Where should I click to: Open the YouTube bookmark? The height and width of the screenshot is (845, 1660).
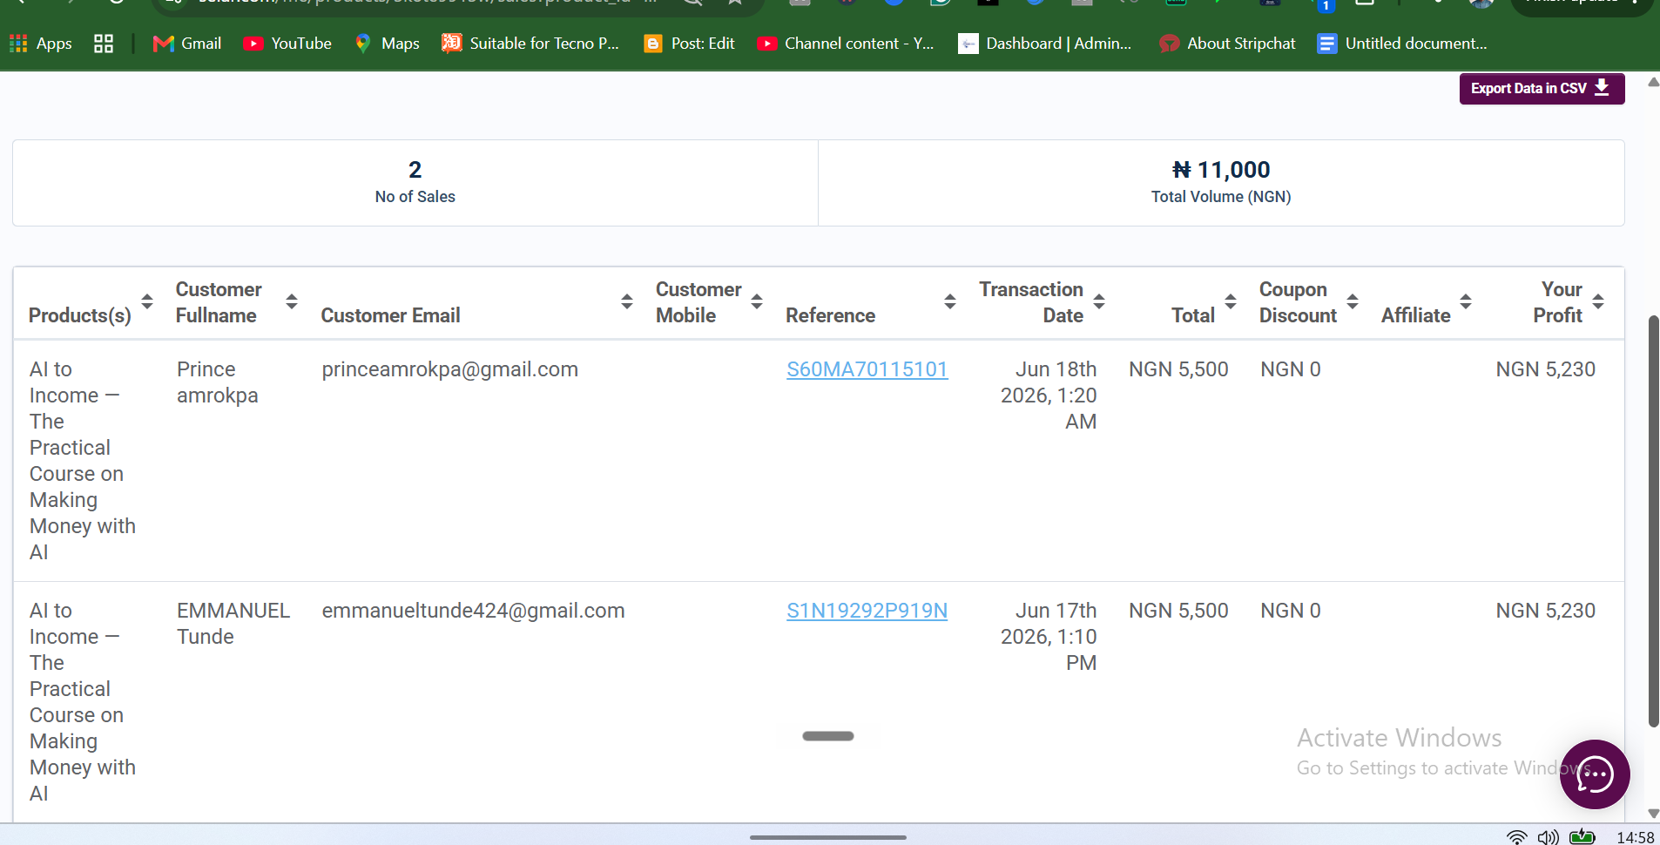tap(287, 44)
